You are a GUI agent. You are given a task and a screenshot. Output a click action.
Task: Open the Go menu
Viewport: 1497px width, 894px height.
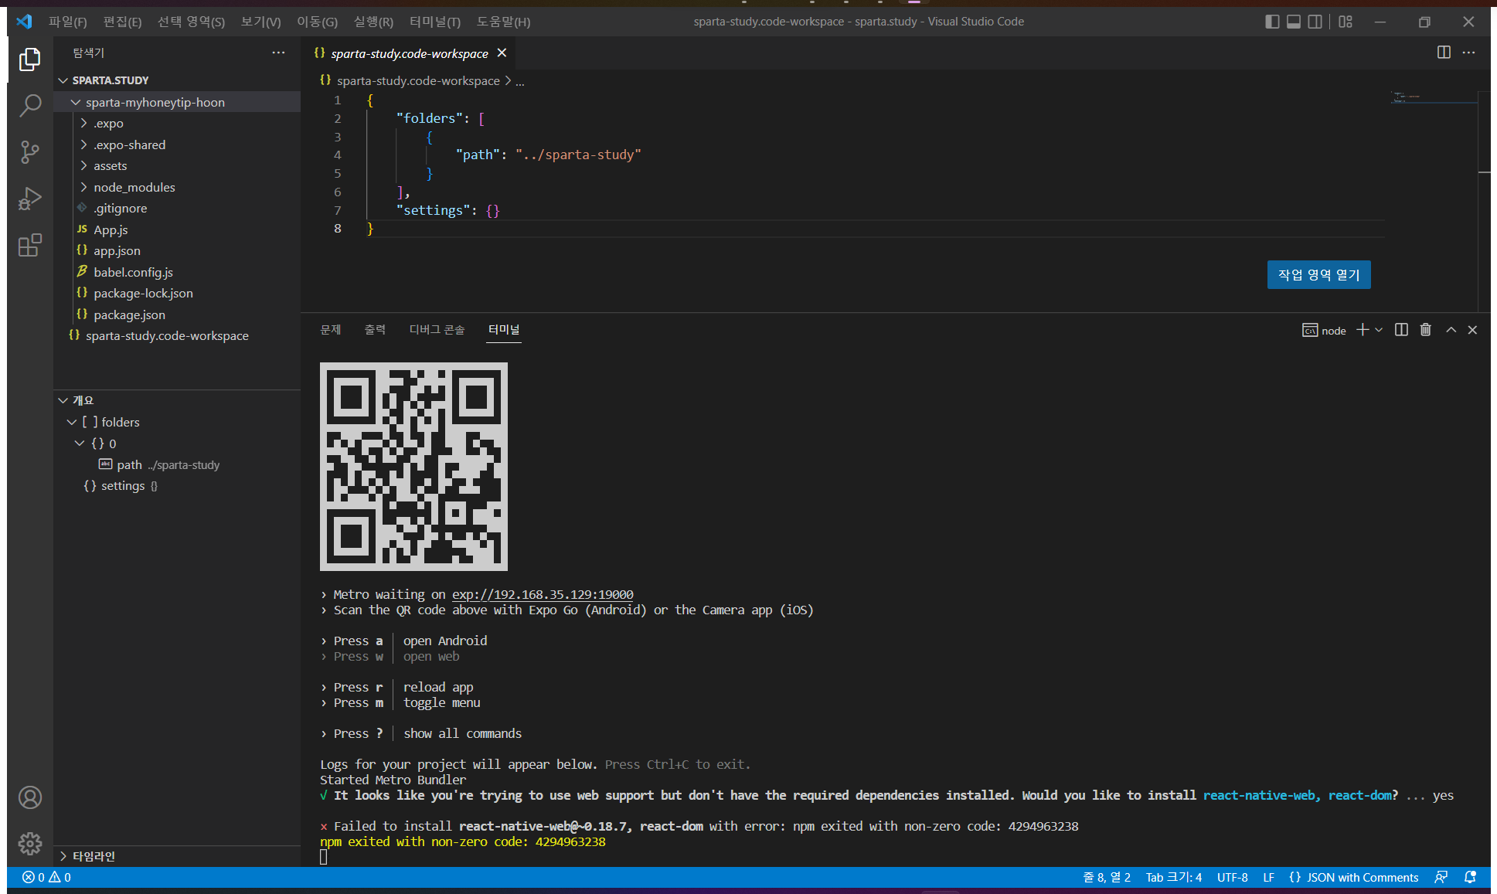pyautogui.click(x=317, y=22)
